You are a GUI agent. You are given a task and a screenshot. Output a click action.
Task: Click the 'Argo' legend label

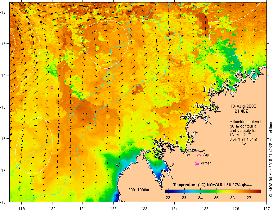pyautogui.click(x=207, y=155)
